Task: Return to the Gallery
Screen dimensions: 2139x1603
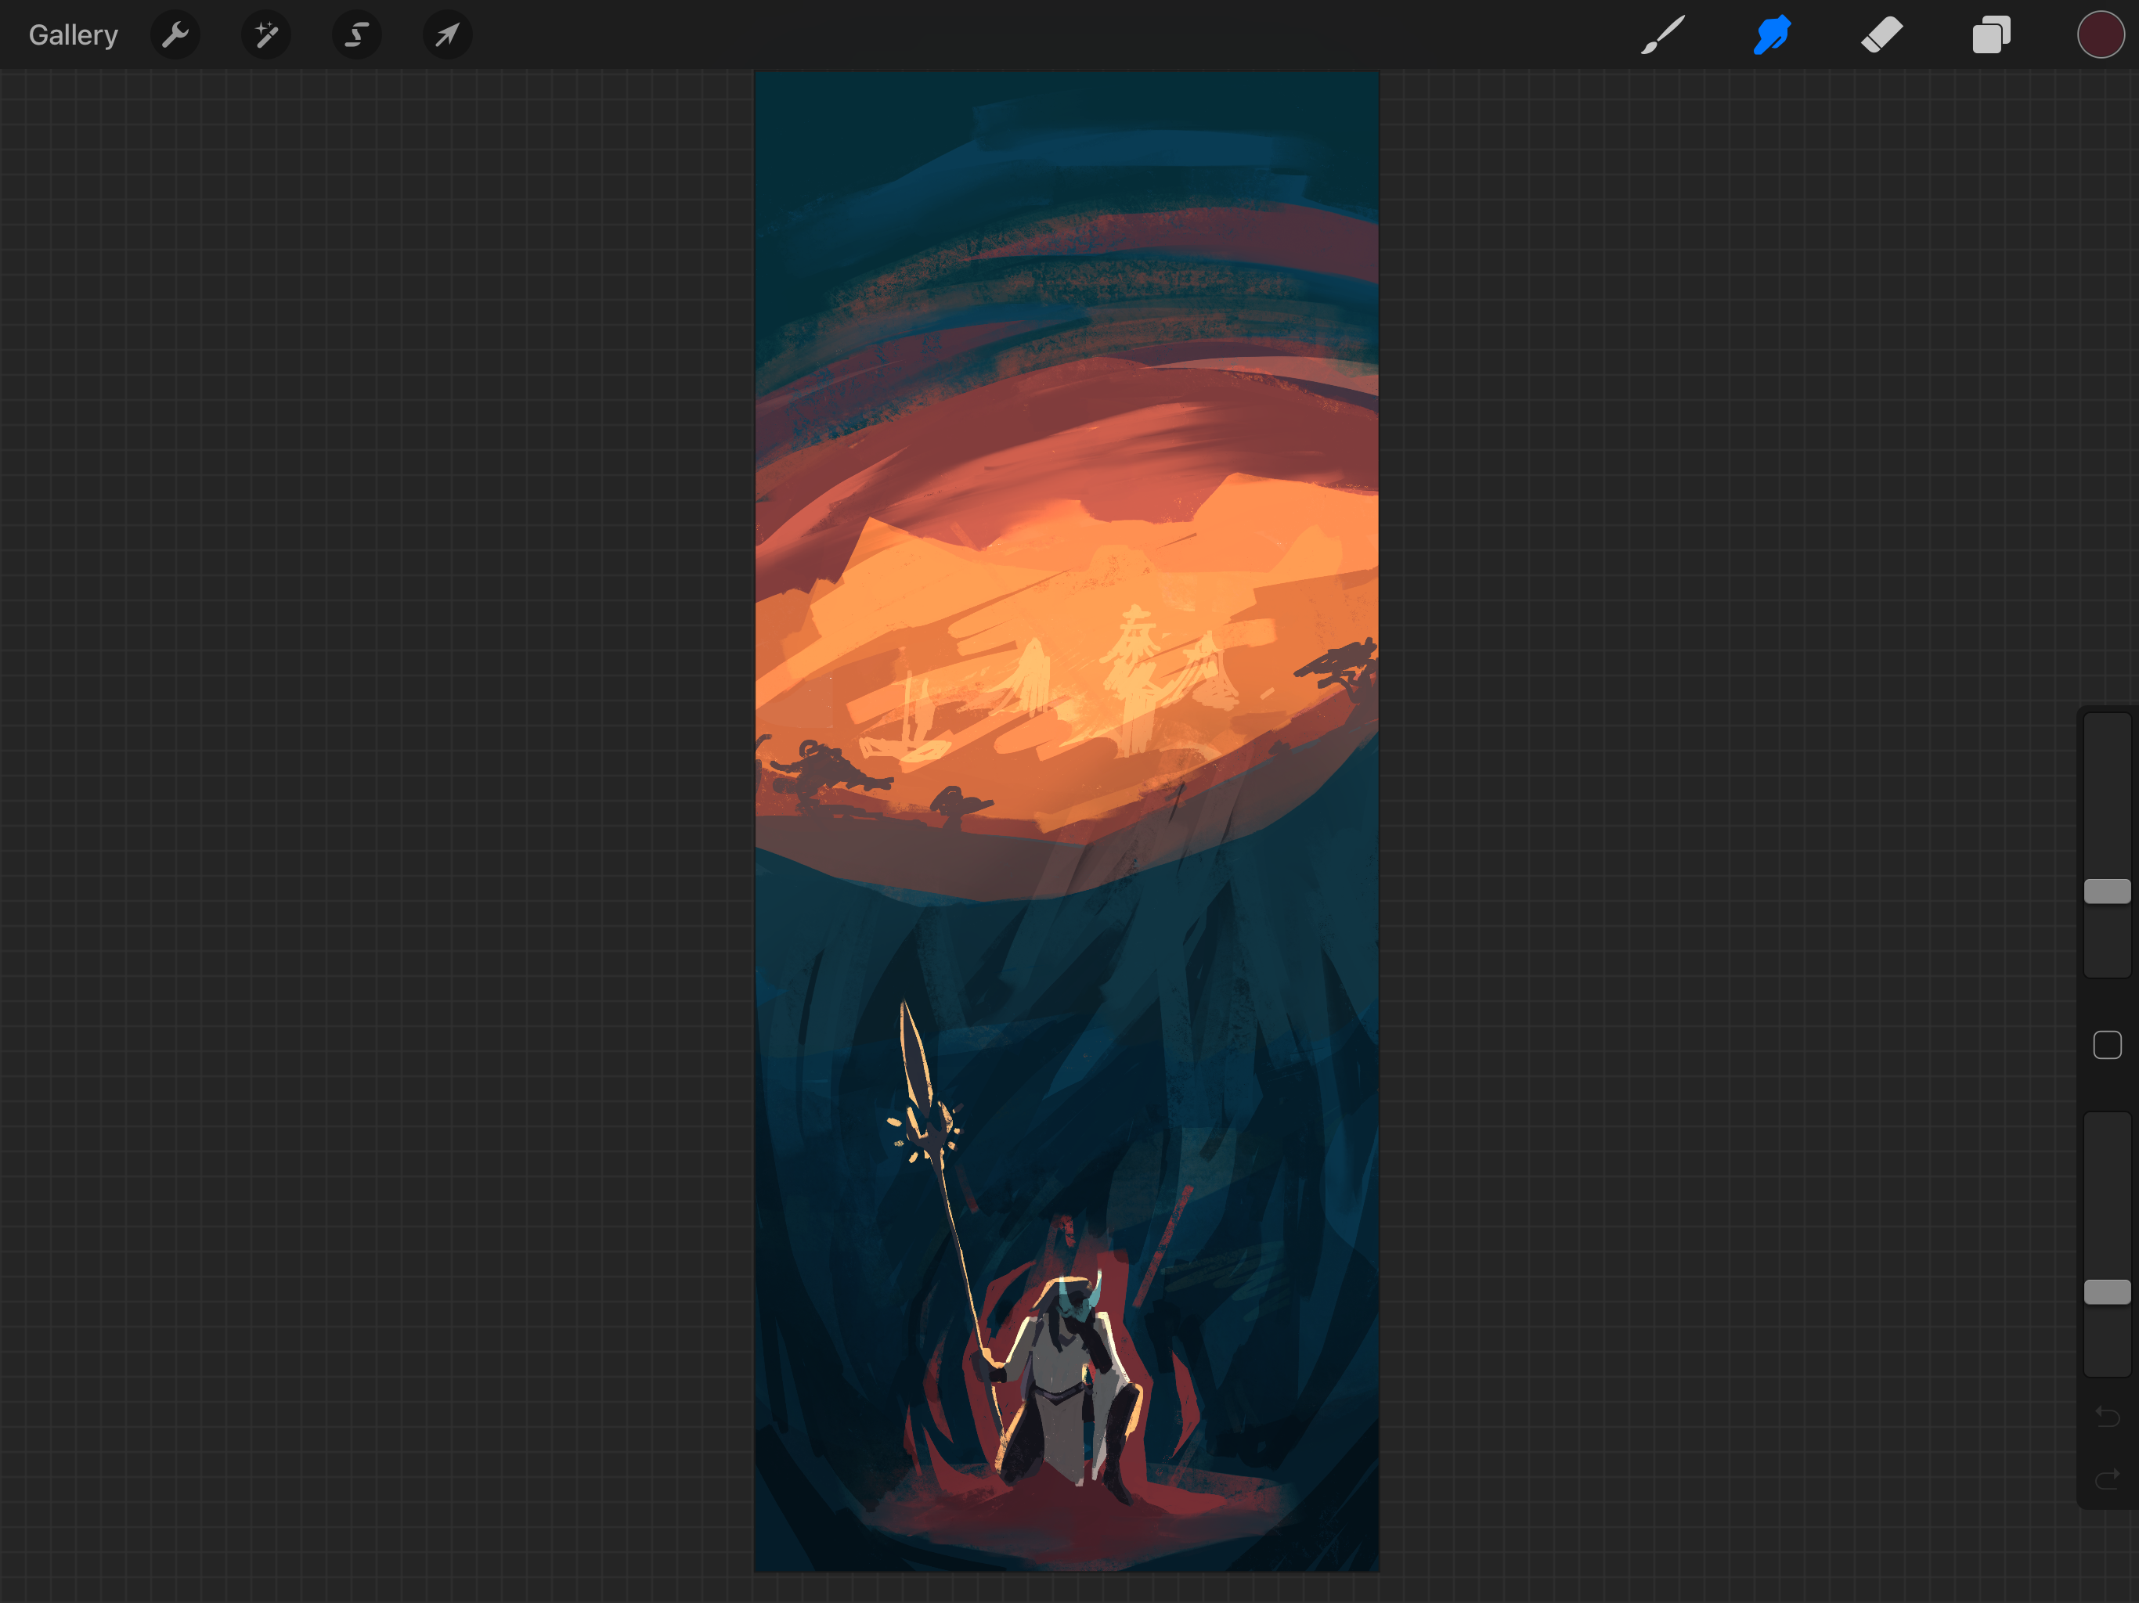Action: click(x=73, y=36)
